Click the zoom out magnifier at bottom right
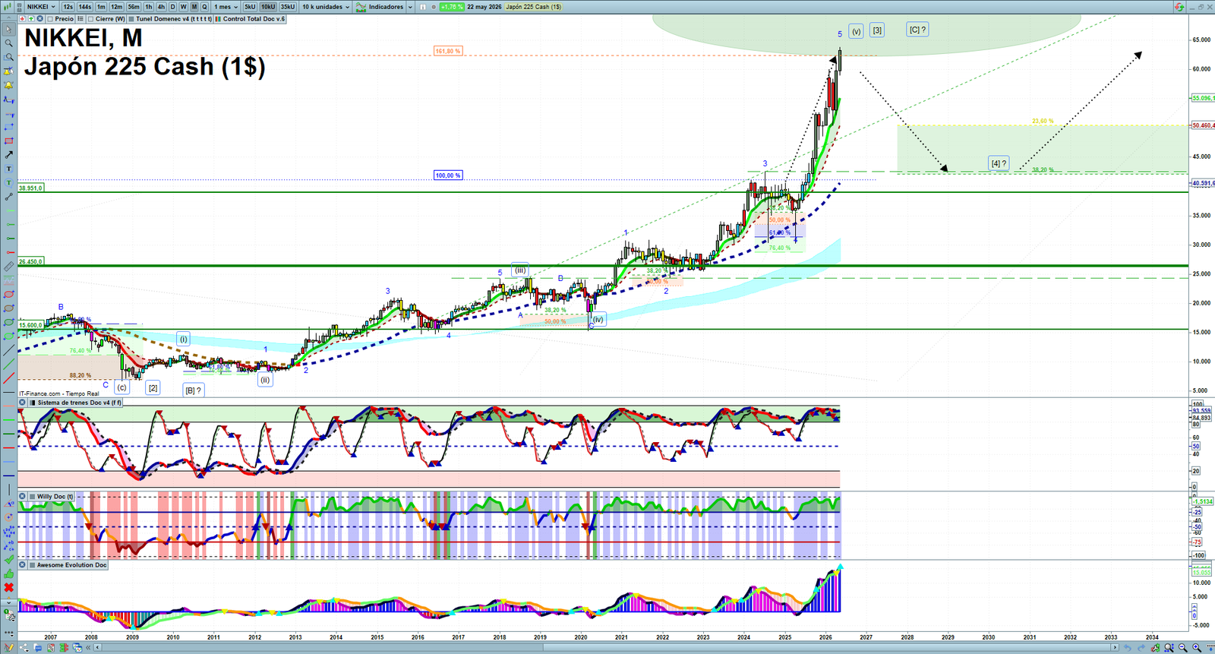The image size is (1215, 654). 1182,647
